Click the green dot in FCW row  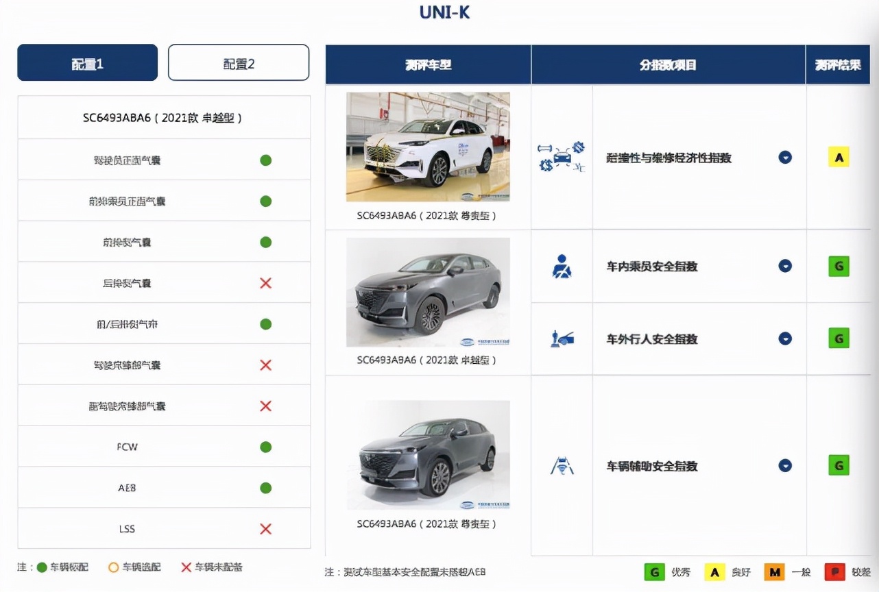266,447
